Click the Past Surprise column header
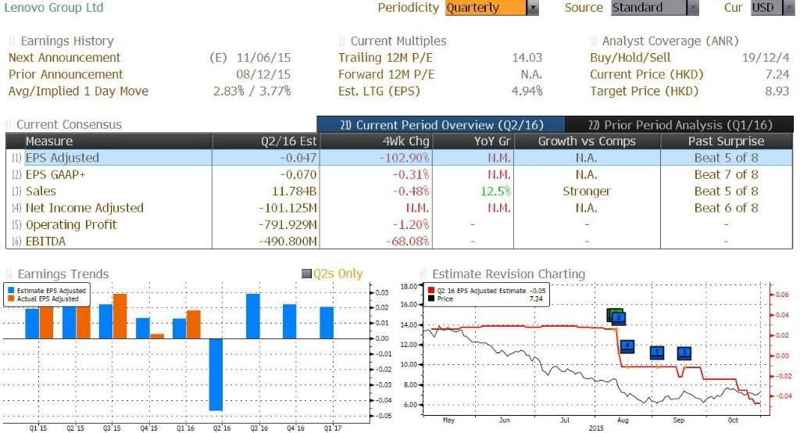 click(x=726, y=141)
